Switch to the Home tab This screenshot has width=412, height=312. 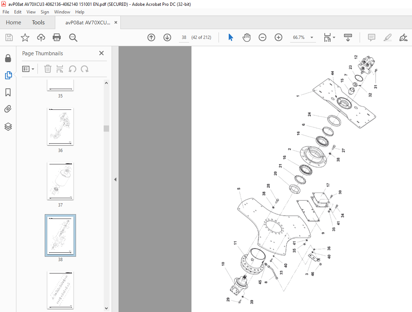[13, 23]
